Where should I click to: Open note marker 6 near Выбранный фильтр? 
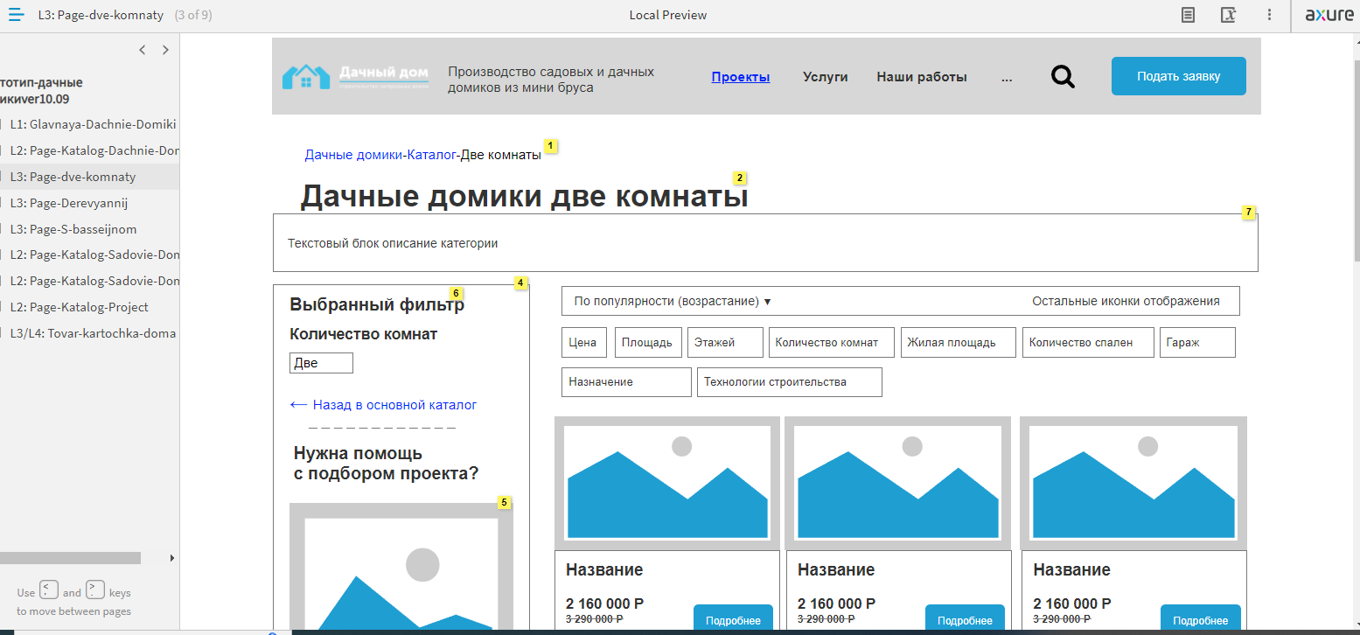[456, 292]
